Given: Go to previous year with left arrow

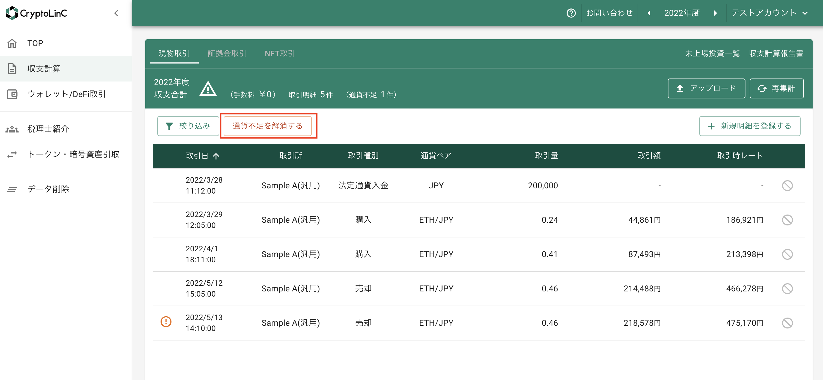Looking at the screenshot, I should (649, 13).
